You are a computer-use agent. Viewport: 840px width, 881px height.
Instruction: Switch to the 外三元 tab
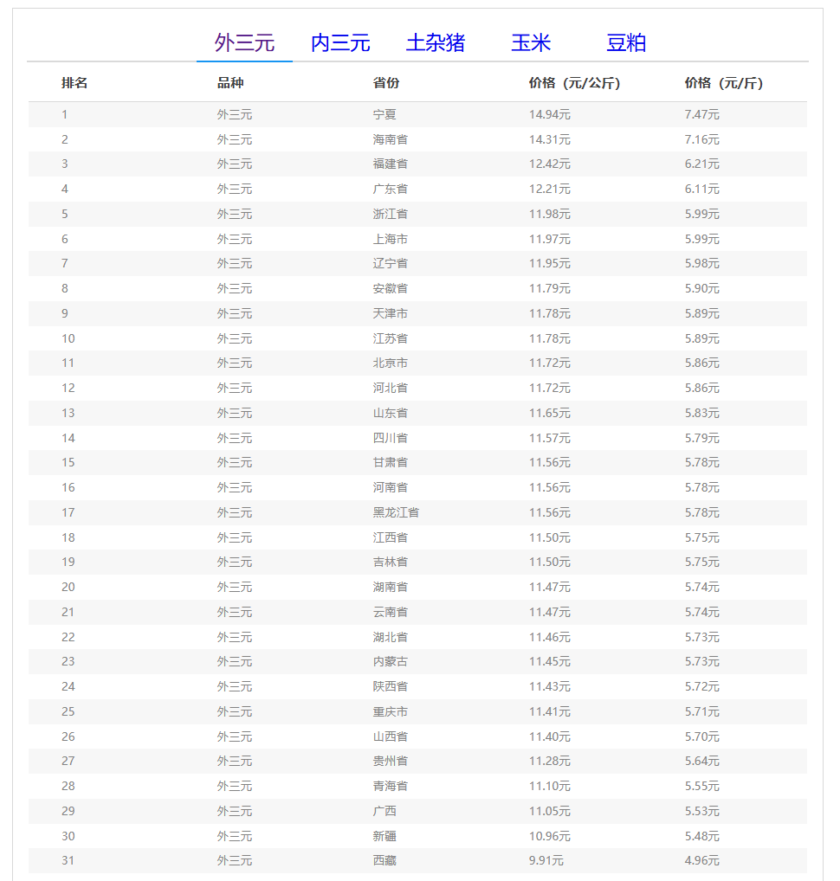244,42
